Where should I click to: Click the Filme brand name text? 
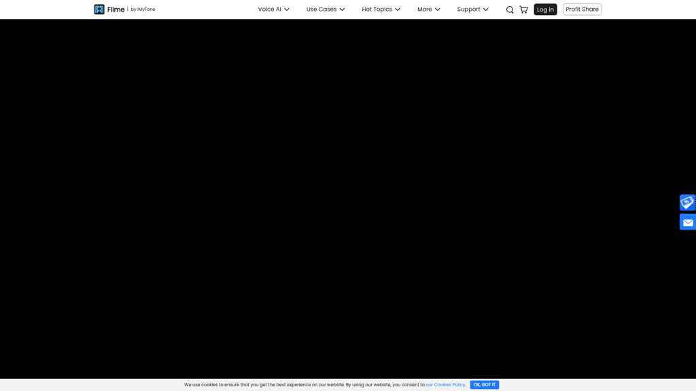(x=116, y=10)
